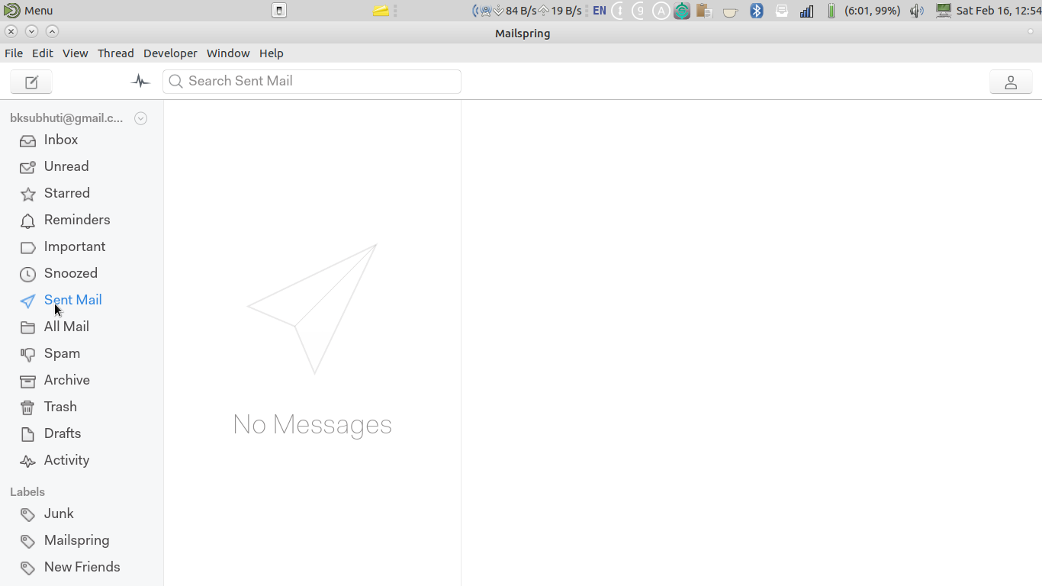
Task: Open the volume control in system tray
Action: (915, 11)
